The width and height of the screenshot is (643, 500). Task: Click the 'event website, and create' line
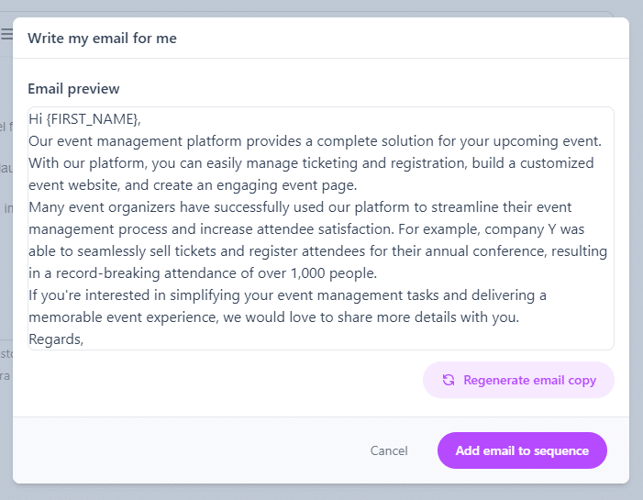click(x=193, y=185)
